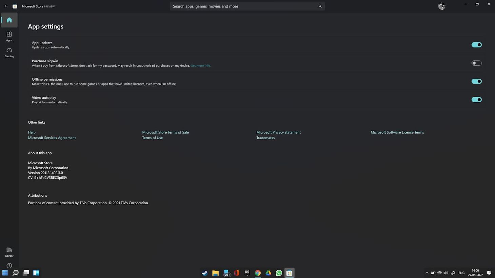Screen dimensions: 495x278
Task: Open the user profile avatar
Action: pyautogui.click(x=441, y=6)
